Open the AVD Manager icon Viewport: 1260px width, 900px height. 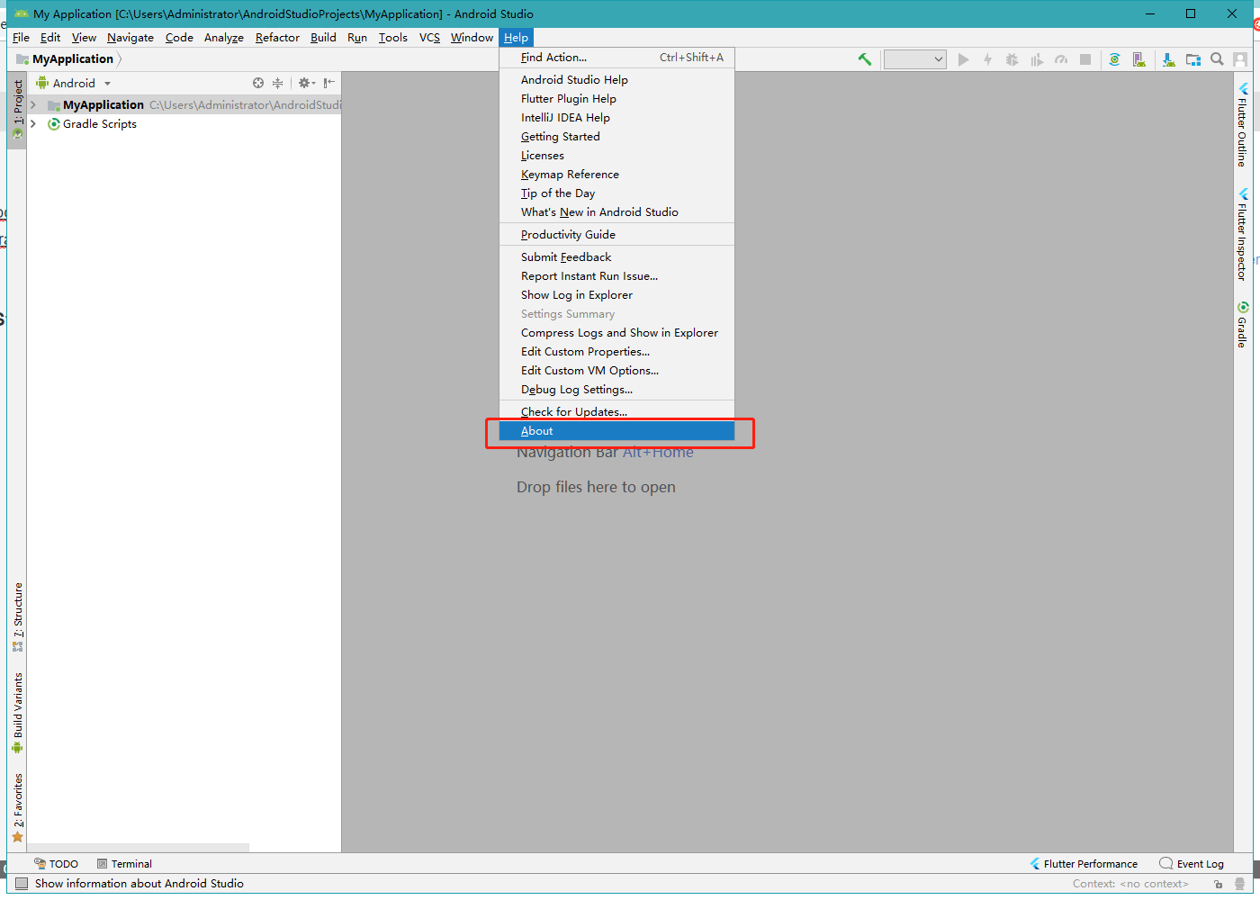pos(1139,59)
